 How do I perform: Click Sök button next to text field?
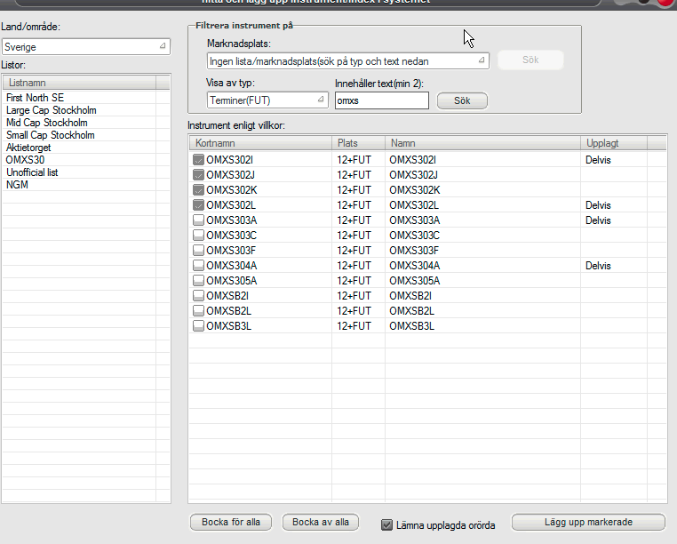click(461, 100)
